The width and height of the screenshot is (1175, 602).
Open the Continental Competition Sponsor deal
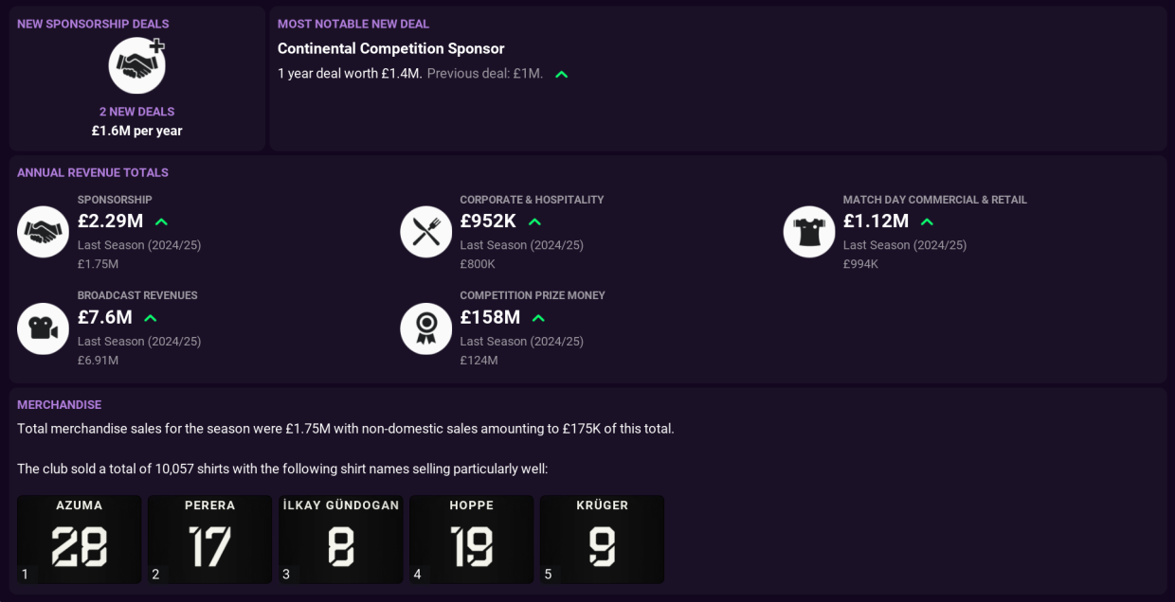(390, 48)
